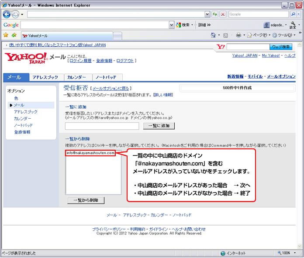This screenshot has height=258, width=304.
Task: Expand the Google toolbar search field dropdown
Action: click(172, 25)
